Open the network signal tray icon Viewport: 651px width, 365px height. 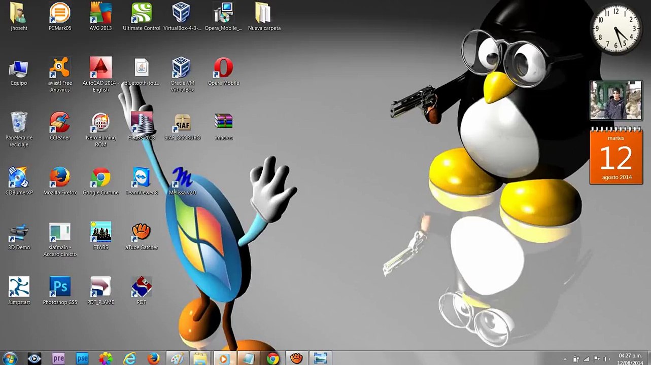587,359
